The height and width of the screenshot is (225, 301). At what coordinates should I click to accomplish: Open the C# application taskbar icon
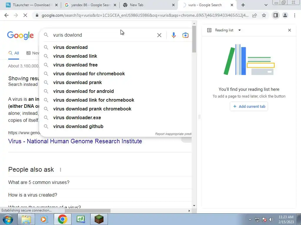81,219
